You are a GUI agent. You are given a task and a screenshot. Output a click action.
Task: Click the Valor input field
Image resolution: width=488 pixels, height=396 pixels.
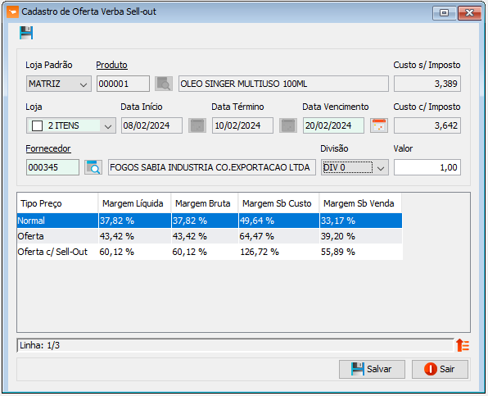[427, 167]
